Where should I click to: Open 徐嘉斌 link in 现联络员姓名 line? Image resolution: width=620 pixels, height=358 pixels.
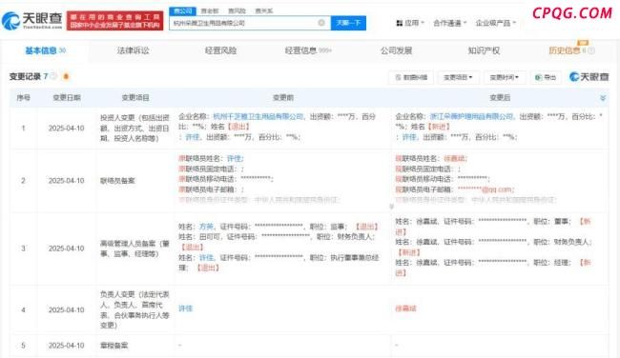coord(454,158)
